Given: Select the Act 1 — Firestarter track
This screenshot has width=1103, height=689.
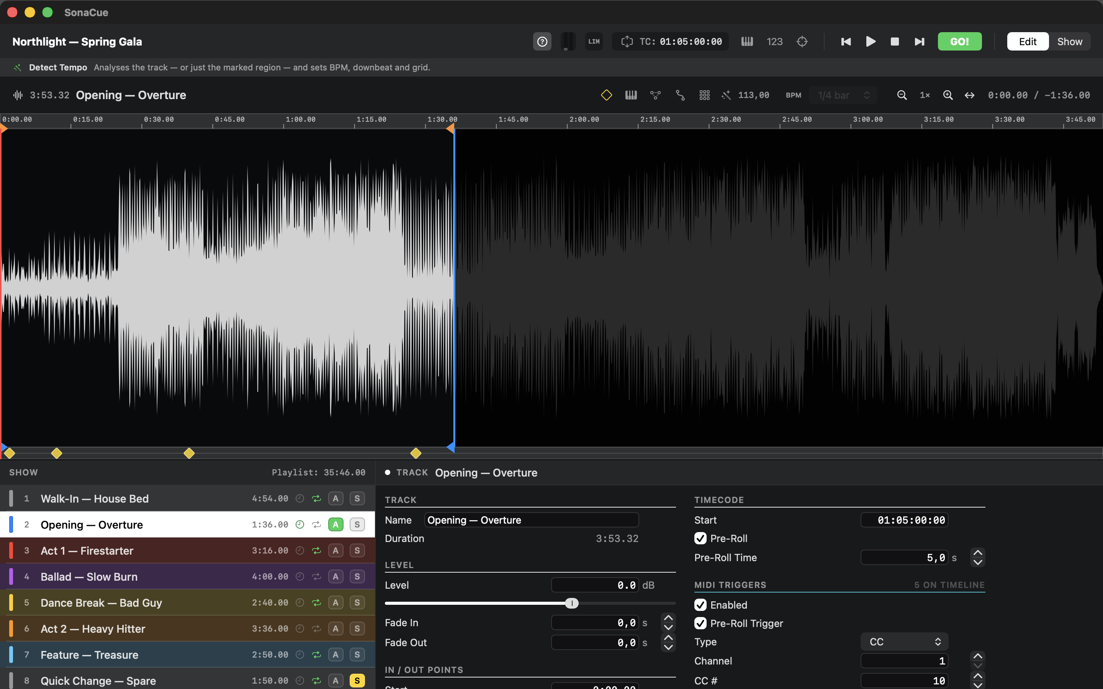Looking at the screenshot, I should 187,550.
